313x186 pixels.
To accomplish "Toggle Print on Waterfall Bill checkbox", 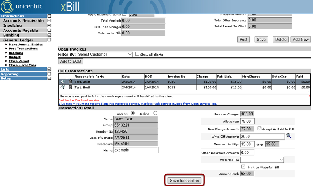I will tap(243, 167).
